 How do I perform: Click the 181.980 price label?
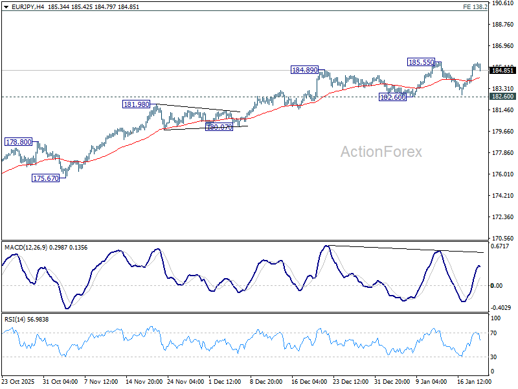coord(137,104)
